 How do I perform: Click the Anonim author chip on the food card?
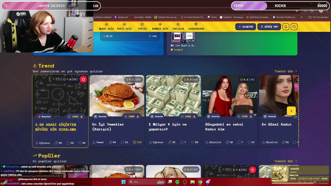[x=100, y=117]
